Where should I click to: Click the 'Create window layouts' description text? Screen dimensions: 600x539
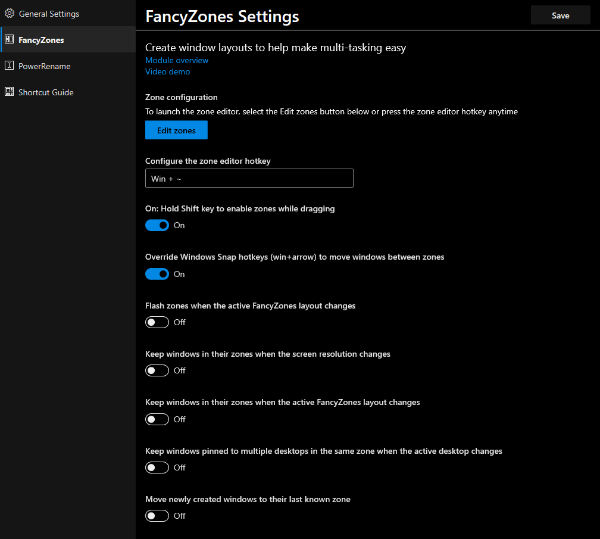(x=276, y=48)
